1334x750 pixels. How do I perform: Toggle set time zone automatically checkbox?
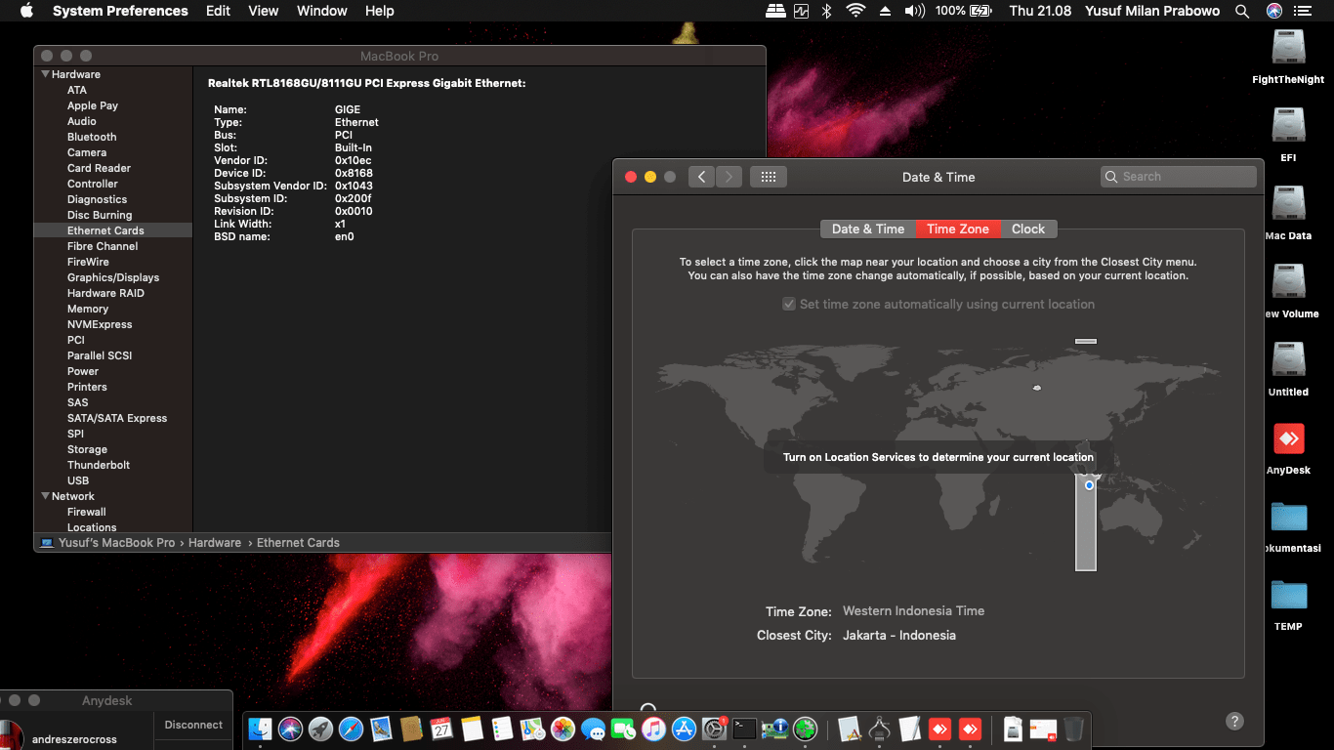tap(789, 305)
